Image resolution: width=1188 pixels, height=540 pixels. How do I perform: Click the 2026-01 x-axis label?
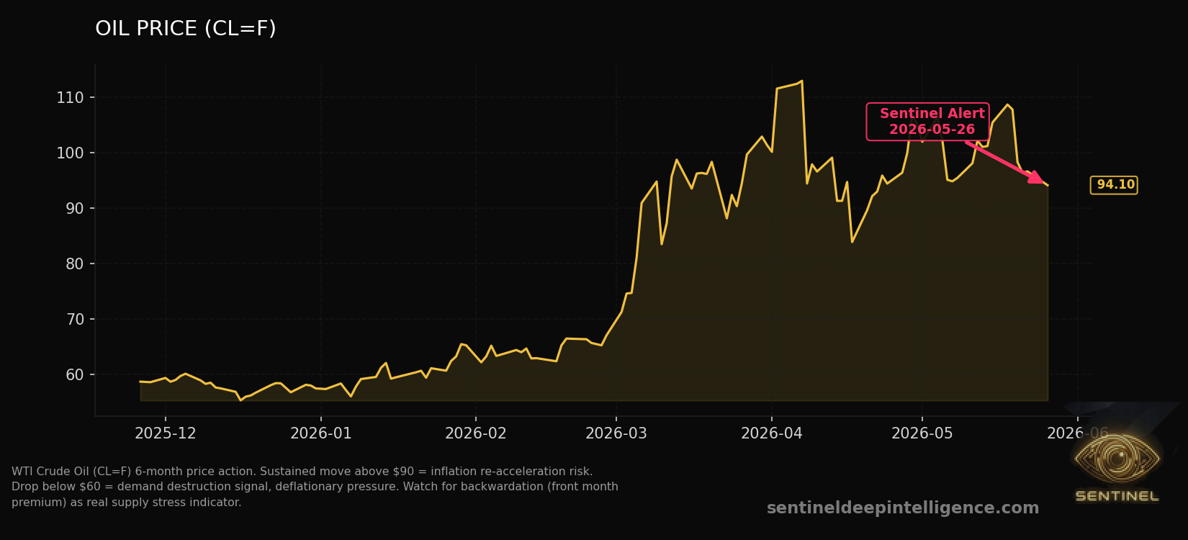pyautogui.click(x=321, y=433)
